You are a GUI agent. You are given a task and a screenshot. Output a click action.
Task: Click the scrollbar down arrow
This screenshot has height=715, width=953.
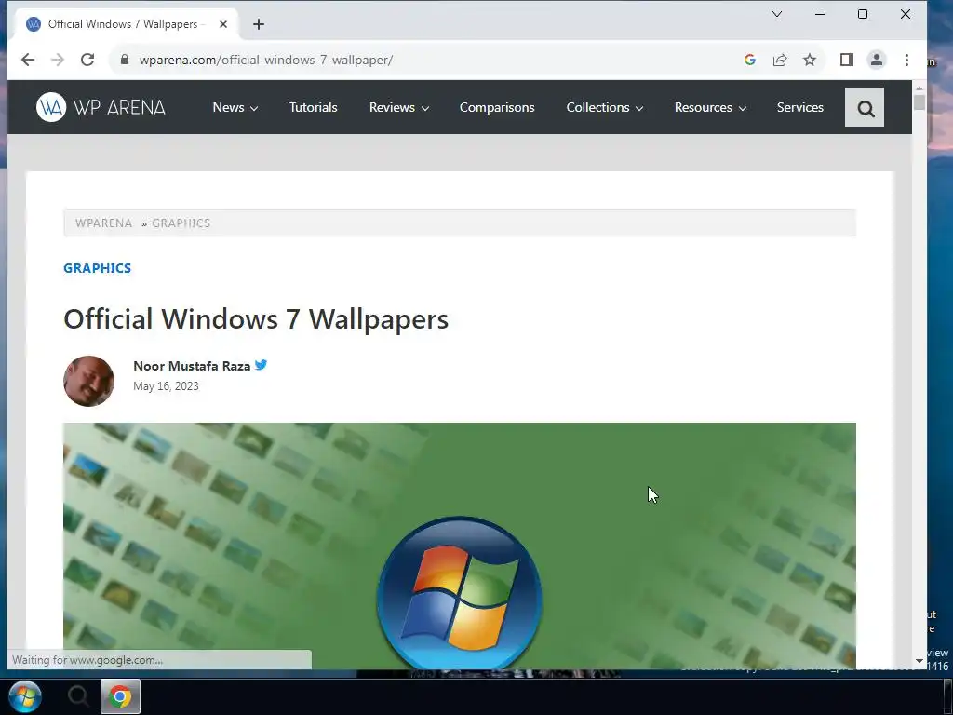(x=919, y=661)
